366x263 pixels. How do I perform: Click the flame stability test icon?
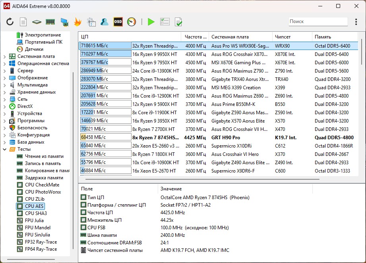(x=77, y=22)
